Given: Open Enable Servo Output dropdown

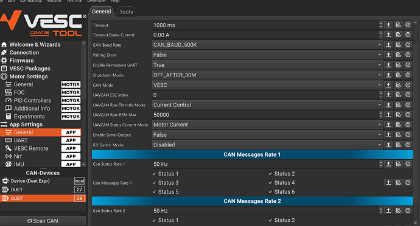Looking at the screenshot, I should pyautogui.click(x=267, y=135).
